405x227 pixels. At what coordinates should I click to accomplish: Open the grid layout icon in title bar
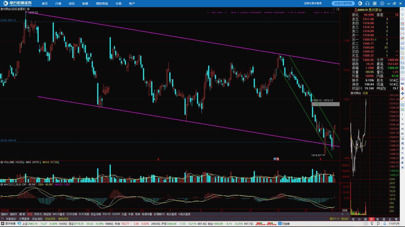coord(375,3)
